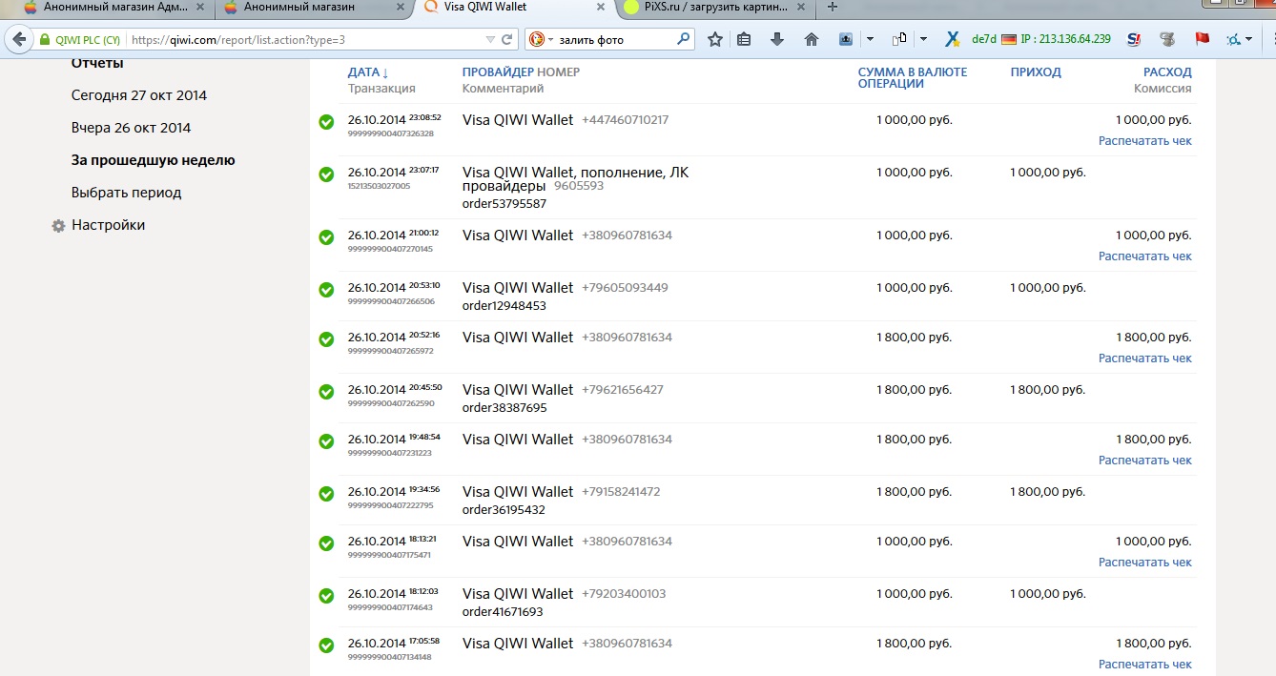The image size is (1276, 676).
Task: Go back with the browser back arrow
Action: click(x=17, y=40)
